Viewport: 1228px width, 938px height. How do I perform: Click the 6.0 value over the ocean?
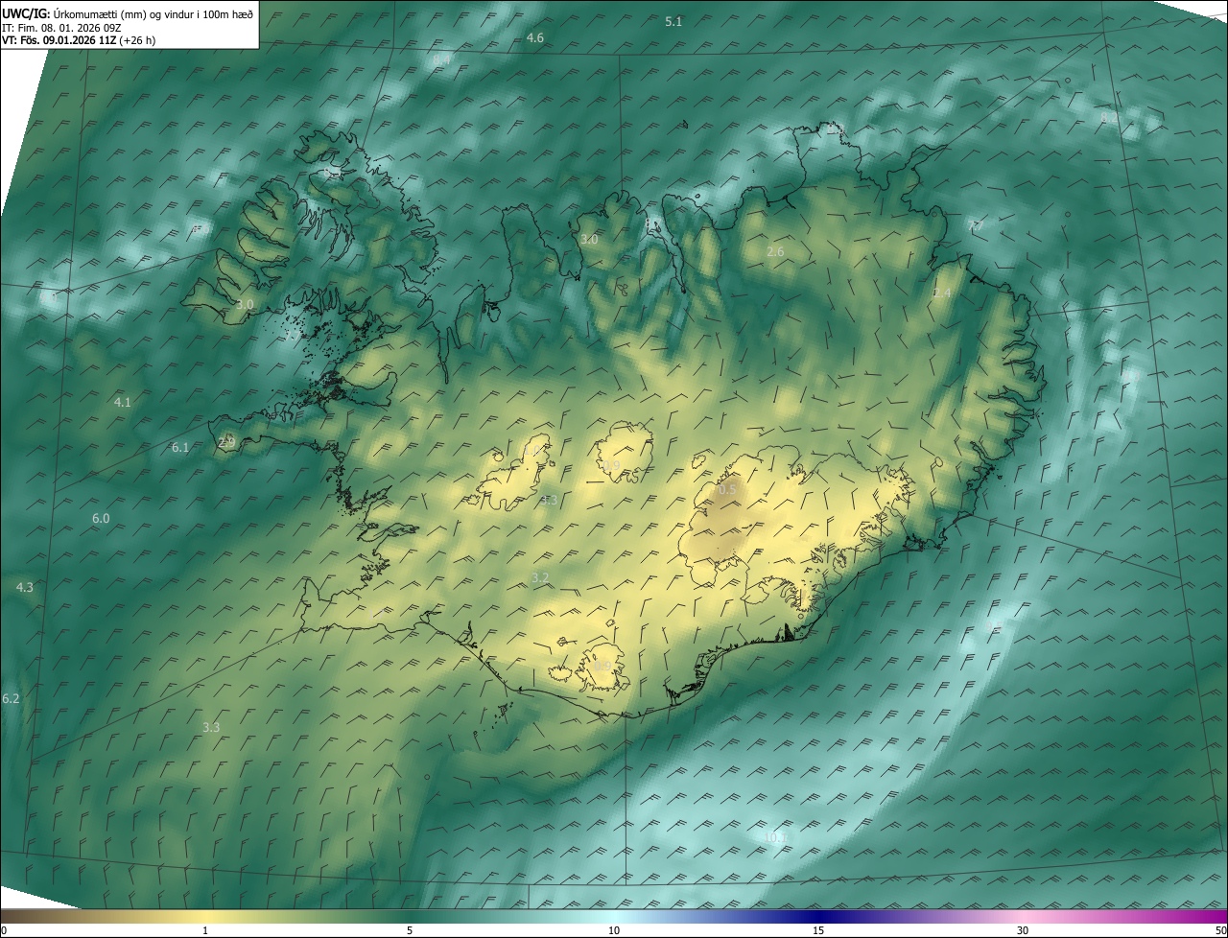point(101,518)
